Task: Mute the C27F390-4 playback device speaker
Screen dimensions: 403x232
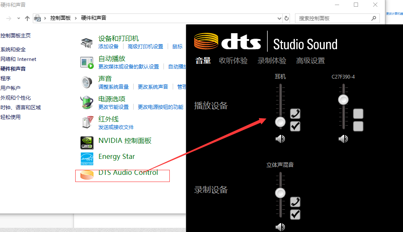Action: [343, 139]
